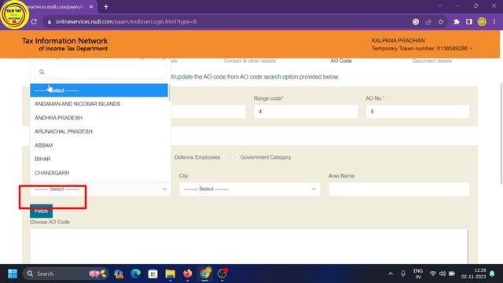This screenshot has height=283, width=503.
Task: Open the notification bell icon
Action: (x=492, y=274)
